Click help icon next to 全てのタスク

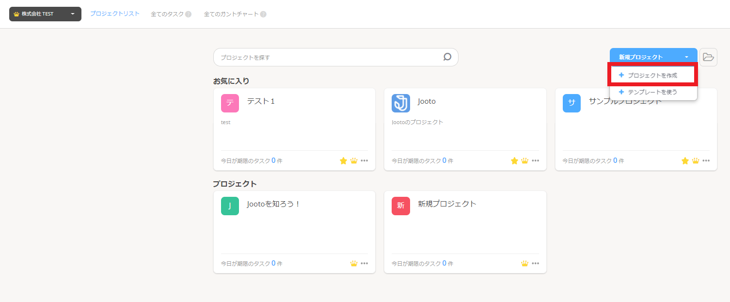[x=189, y=14]
